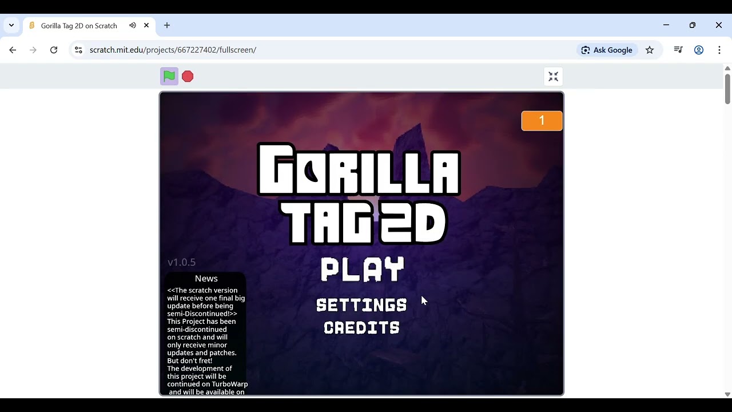Close the Gorilla Tag 2D tab
This screenshot has height=412, width=732.
click(146, 25)
